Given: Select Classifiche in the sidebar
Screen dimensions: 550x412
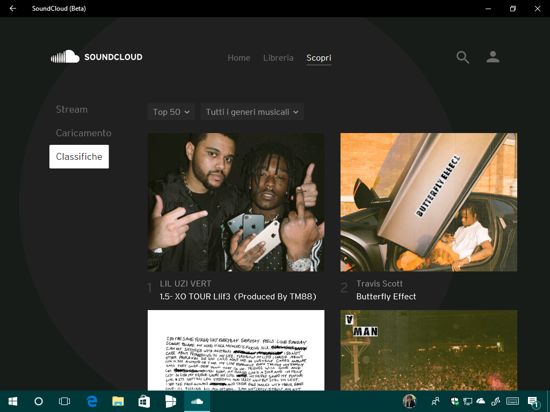Looking at the screenshot, I should 79,157.
